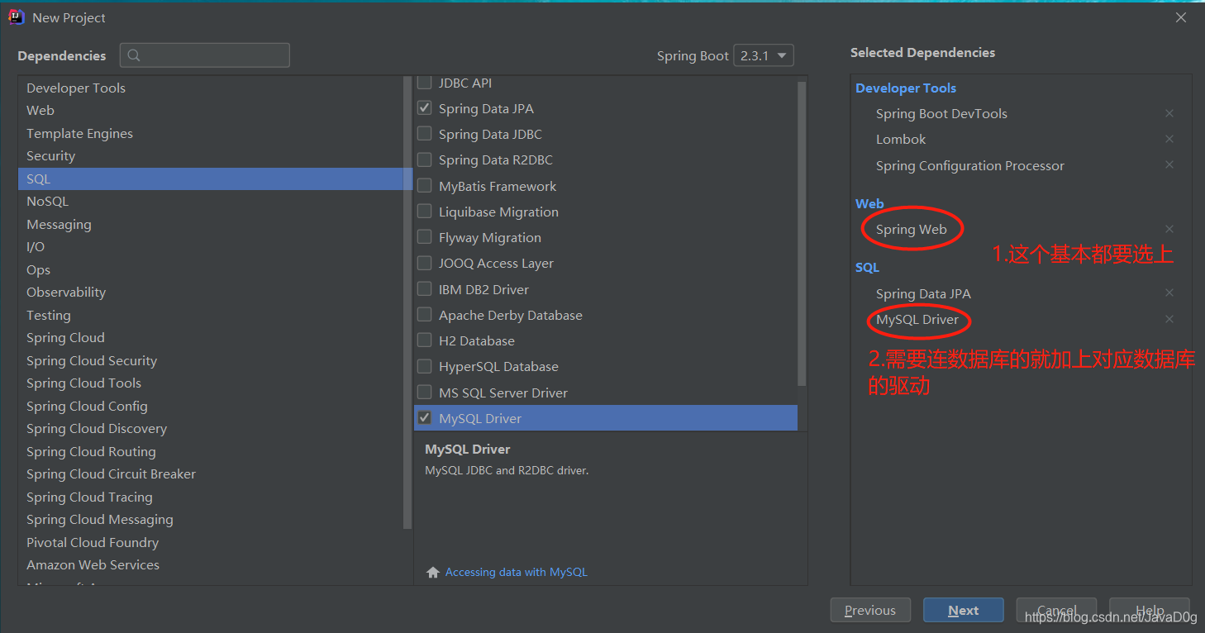Enable the H2 Database checkbox
The height and width of the screenshot is (633, 1205).
(424, 340)
